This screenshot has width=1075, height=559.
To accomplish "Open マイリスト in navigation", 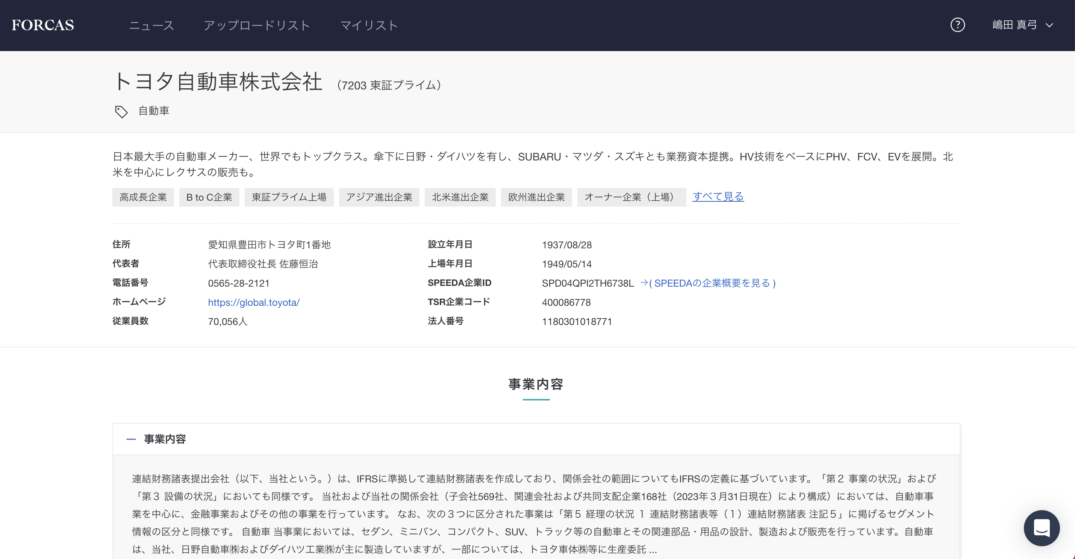I will pos(369,26).
